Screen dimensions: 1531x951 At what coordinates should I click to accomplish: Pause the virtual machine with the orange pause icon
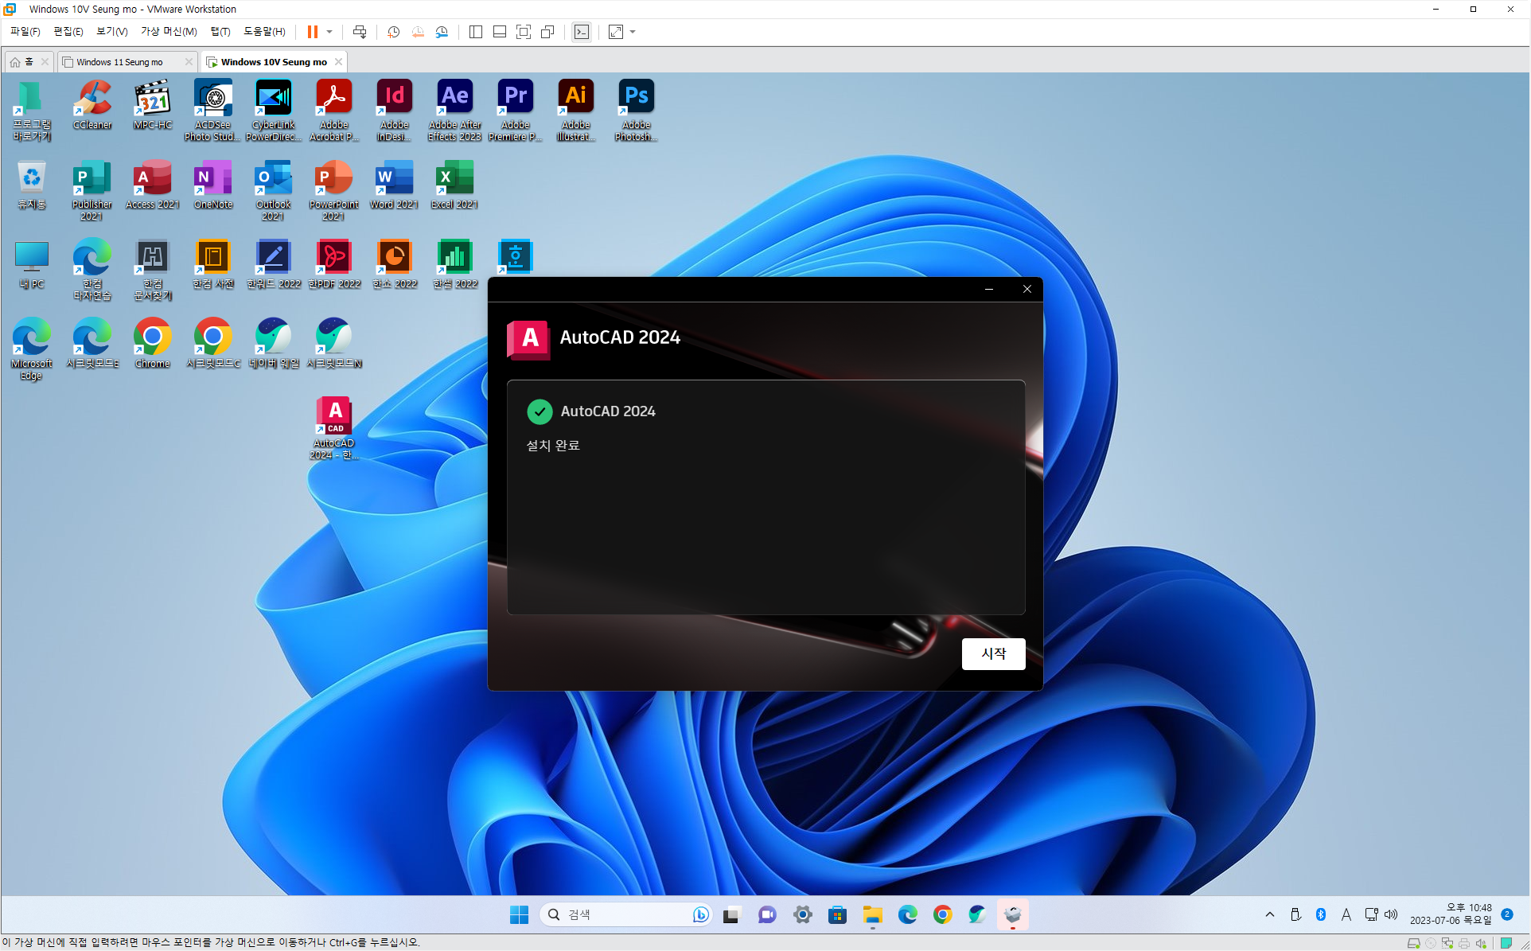click(x=313, y=32)
